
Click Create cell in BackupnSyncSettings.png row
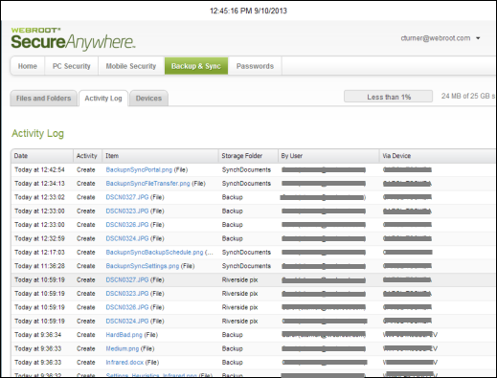86,266
